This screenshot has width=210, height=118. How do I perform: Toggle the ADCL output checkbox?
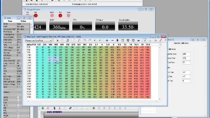[x=18, y=97]
